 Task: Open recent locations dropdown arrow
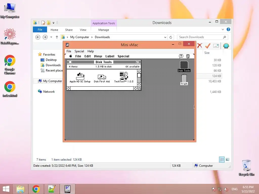(51, 37)
